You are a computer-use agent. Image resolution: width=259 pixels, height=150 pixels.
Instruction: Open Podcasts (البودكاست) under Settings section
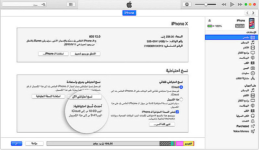point(247,58)
